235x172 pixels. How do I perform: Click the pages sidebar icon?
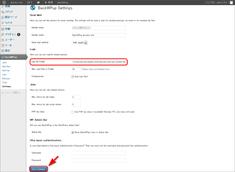(x=3, y=17)
